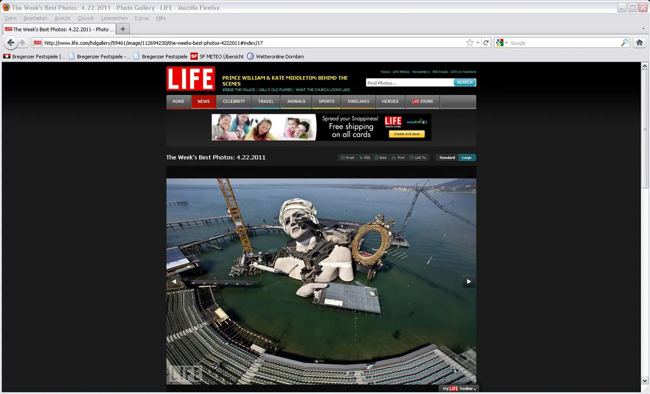Click the vertical scrollbar up arrow
The width and height of the screenshot is (650, 394).
point(645,66)
